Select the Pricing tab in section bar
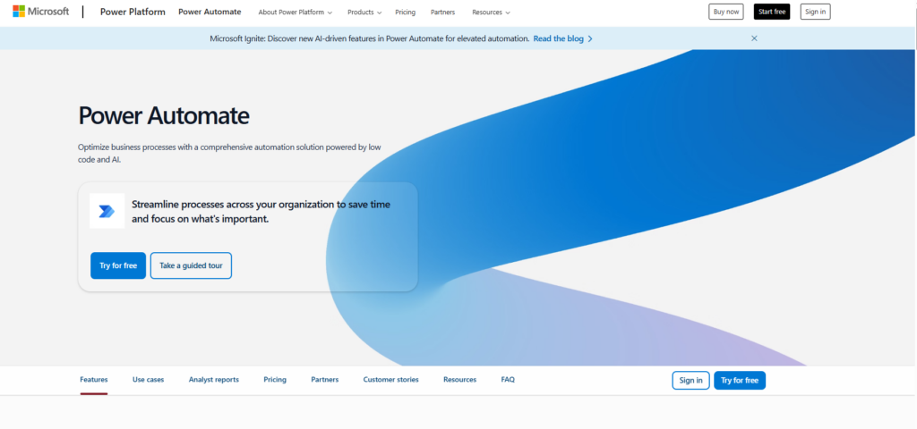 tap(275, 379)
